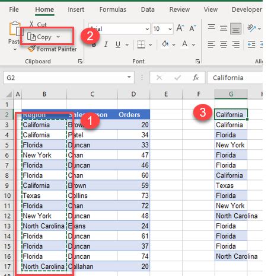This screenshot has width=271, height=276.
Task: Click the Insert Function fx icon
Action: tap(196, 78)
